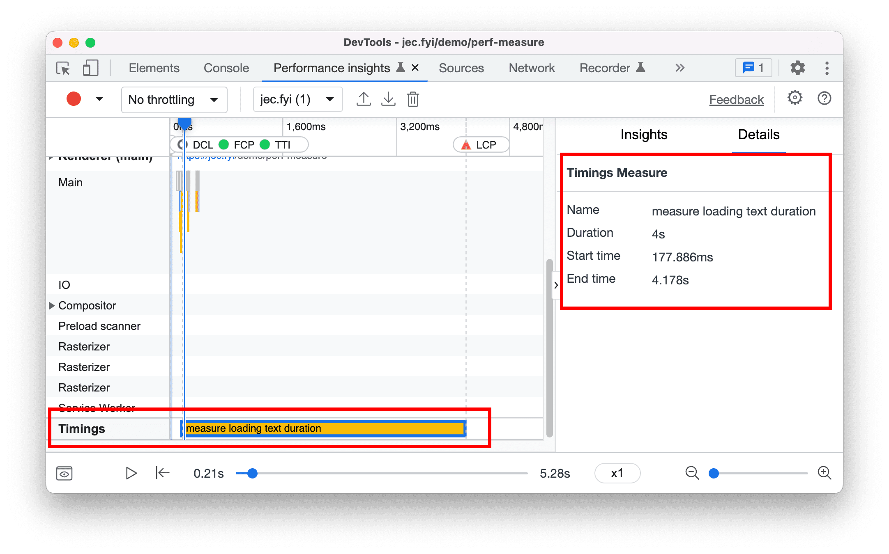Click the Feedback button
889x554 pixels.
click(736, 99)
